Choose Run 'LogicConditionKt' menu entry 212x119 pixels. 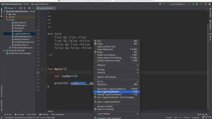[117, 92]
